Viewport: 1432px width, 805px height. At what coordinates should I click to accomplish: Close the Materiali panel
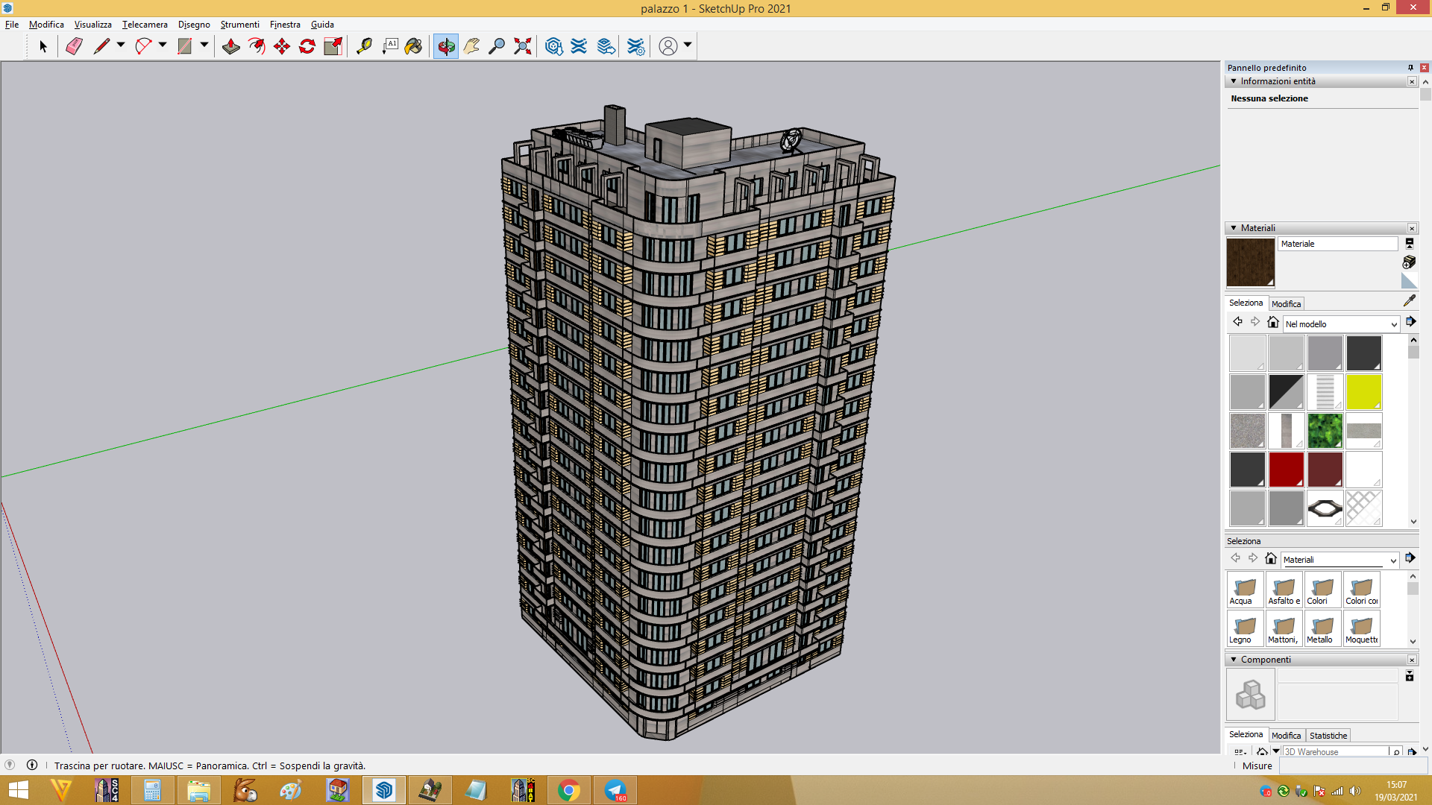[1412, 228]
